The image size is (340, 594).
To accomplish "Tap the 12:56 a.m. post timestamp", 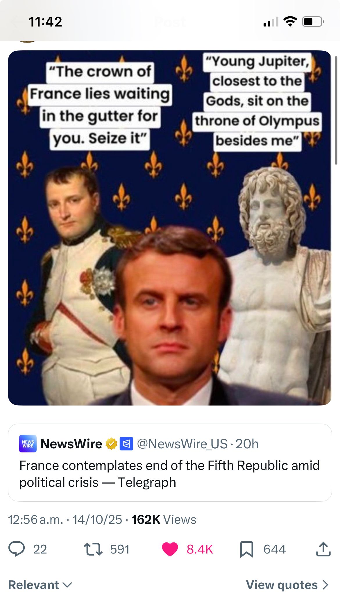I will click(36, 520).
